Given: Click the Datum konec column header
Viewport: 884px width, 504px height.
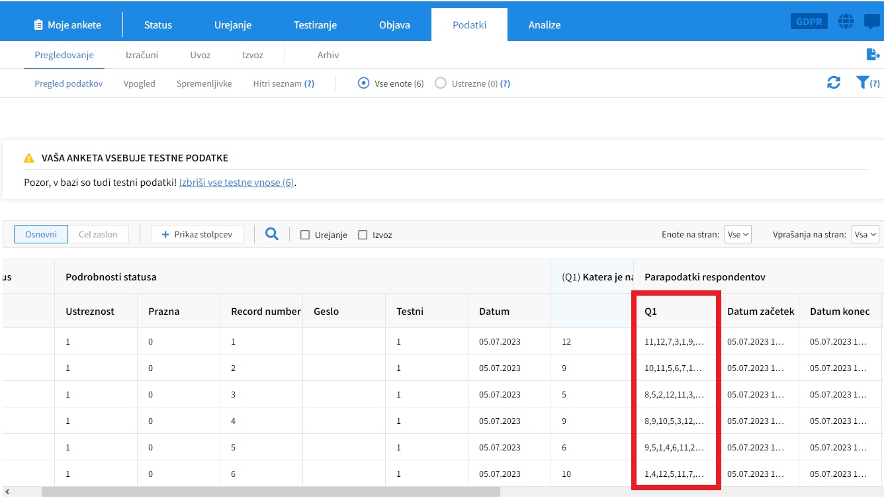Looking at the screenshot, I should (840, 311).
